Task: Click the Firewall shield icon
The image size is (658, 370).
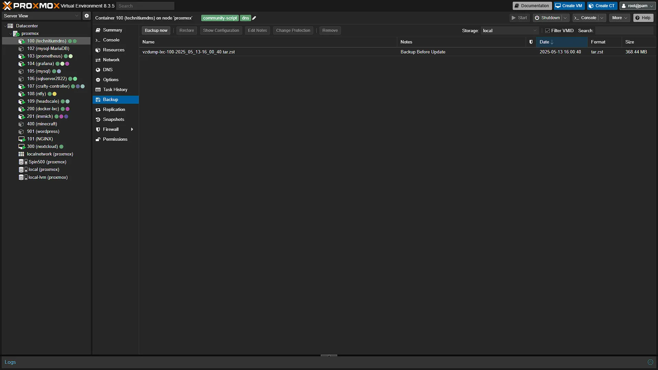Action: tap(98, 129)
